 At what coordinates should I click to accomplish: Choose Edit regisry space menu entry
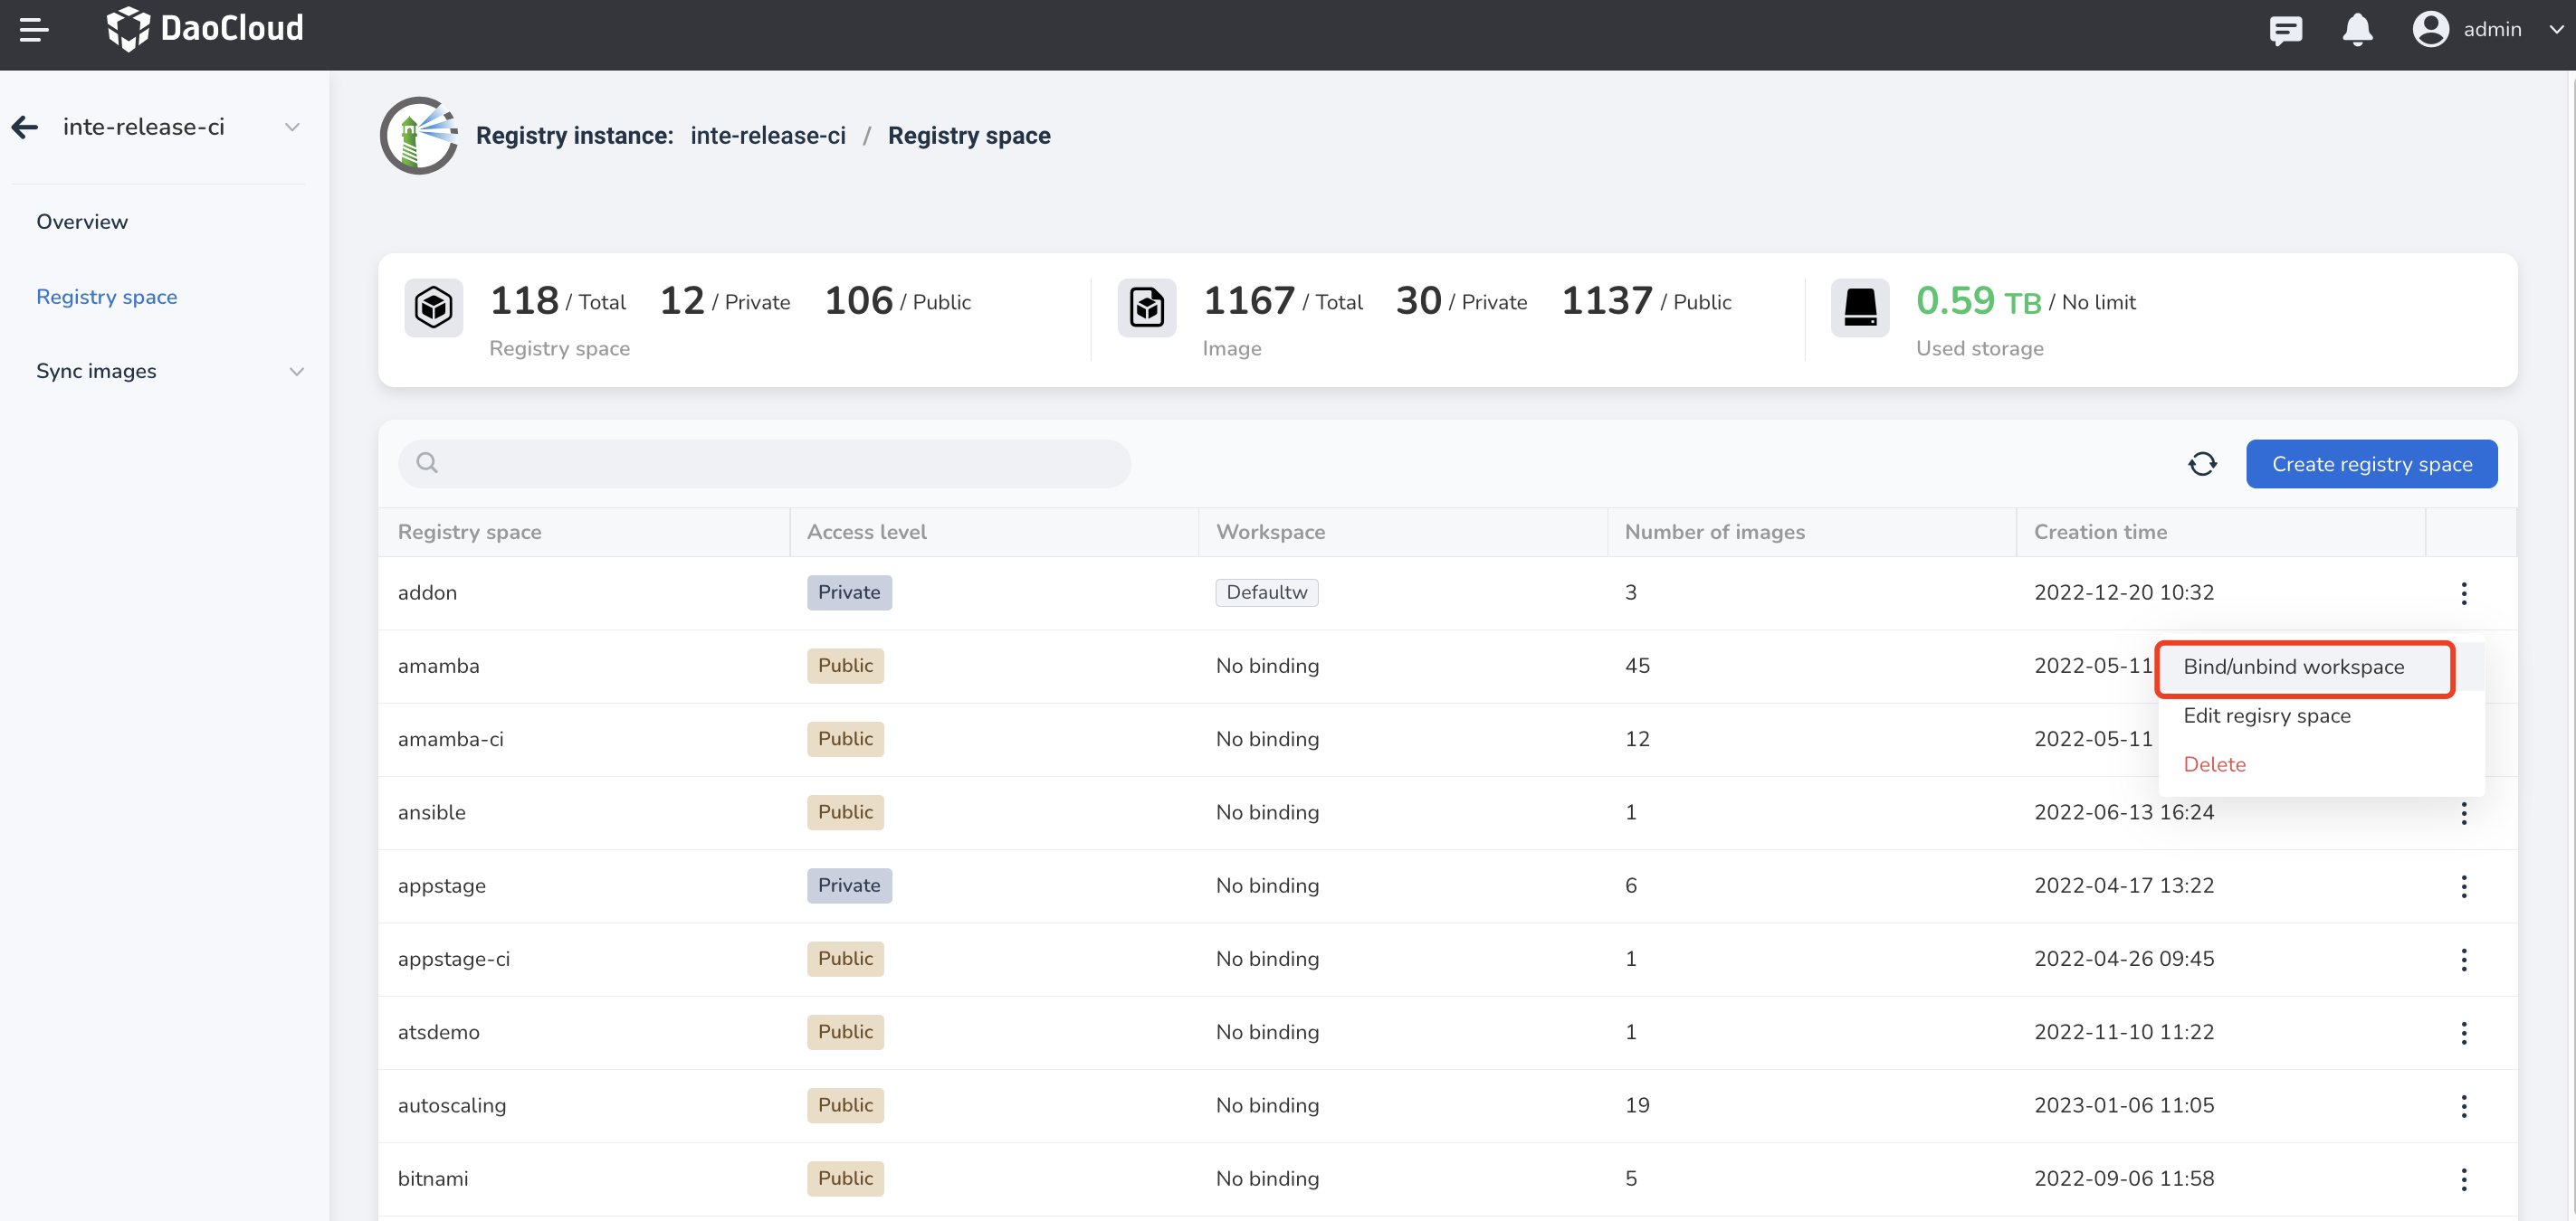(x=2320, y=715)
